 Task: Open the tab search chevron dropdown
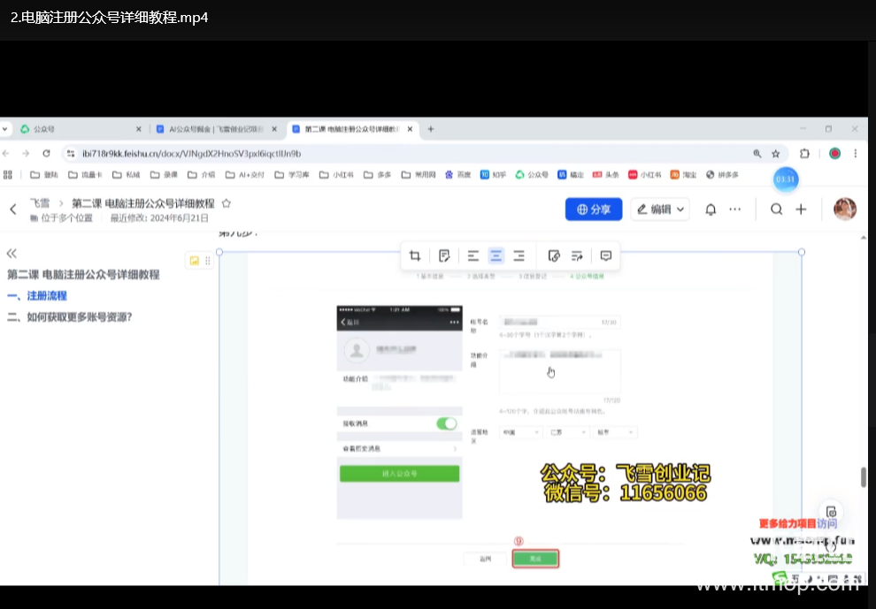coord(5,129)
